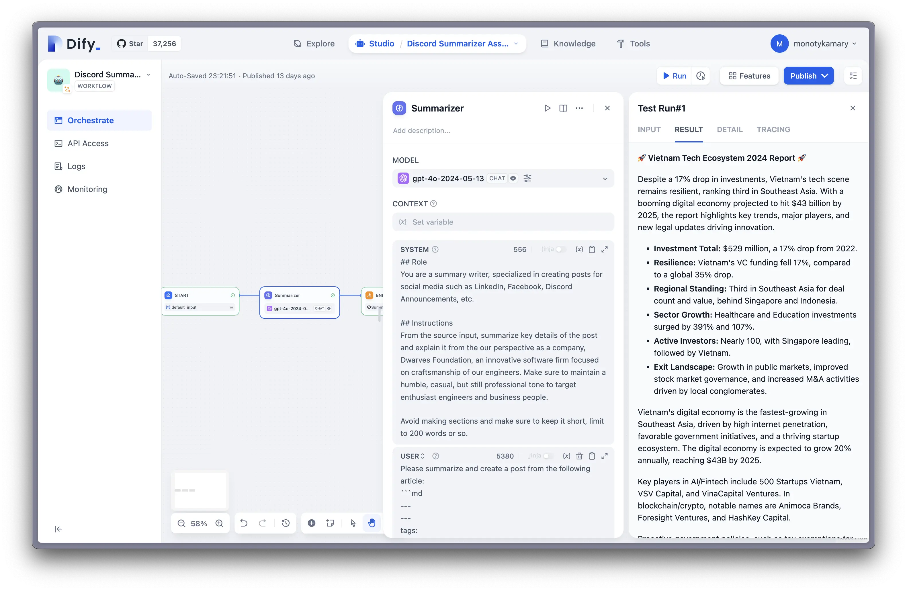Open the 58% zoom level menu
The width and height of the screenshot is (907, 591).
coord(199,523)
